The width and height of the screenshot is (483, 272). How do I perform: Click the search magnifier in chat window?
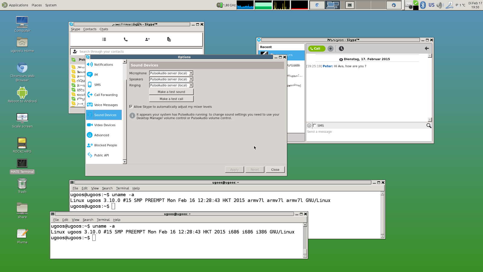tap(429, 125)
